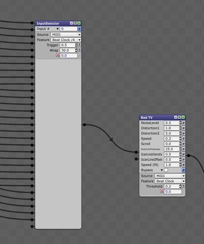The width and height of the screenshot is (204, 244).
Task: Click the ScanLineIntensity 0.5 value field
Action: (172, 154)
